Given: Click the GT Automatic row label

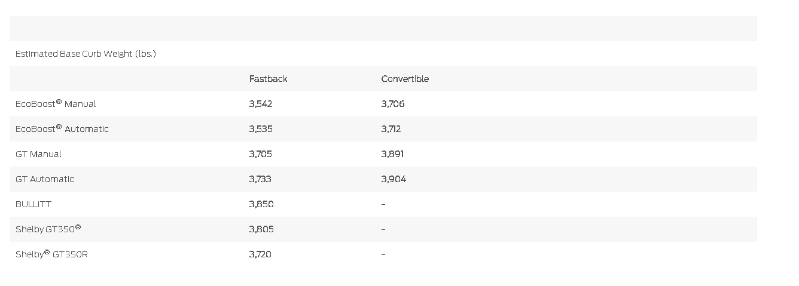Looking at the screenshot, I should click(45, 179).
